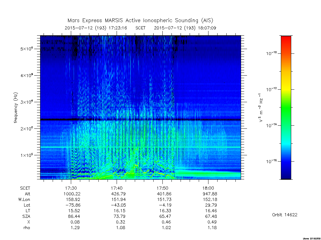Click the altitude value 426.79
The image size is (321, 240).
[118, 194]
